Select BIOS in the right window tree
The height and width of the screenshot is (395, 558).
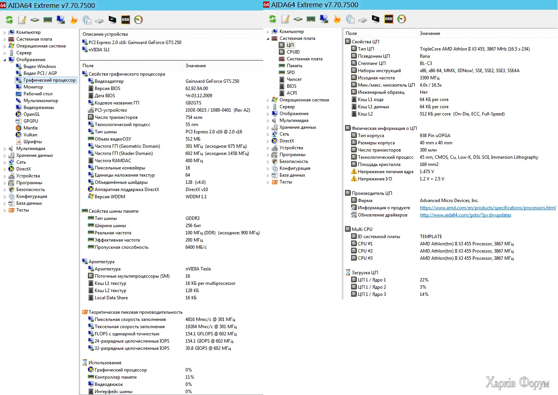click(292, 86)
